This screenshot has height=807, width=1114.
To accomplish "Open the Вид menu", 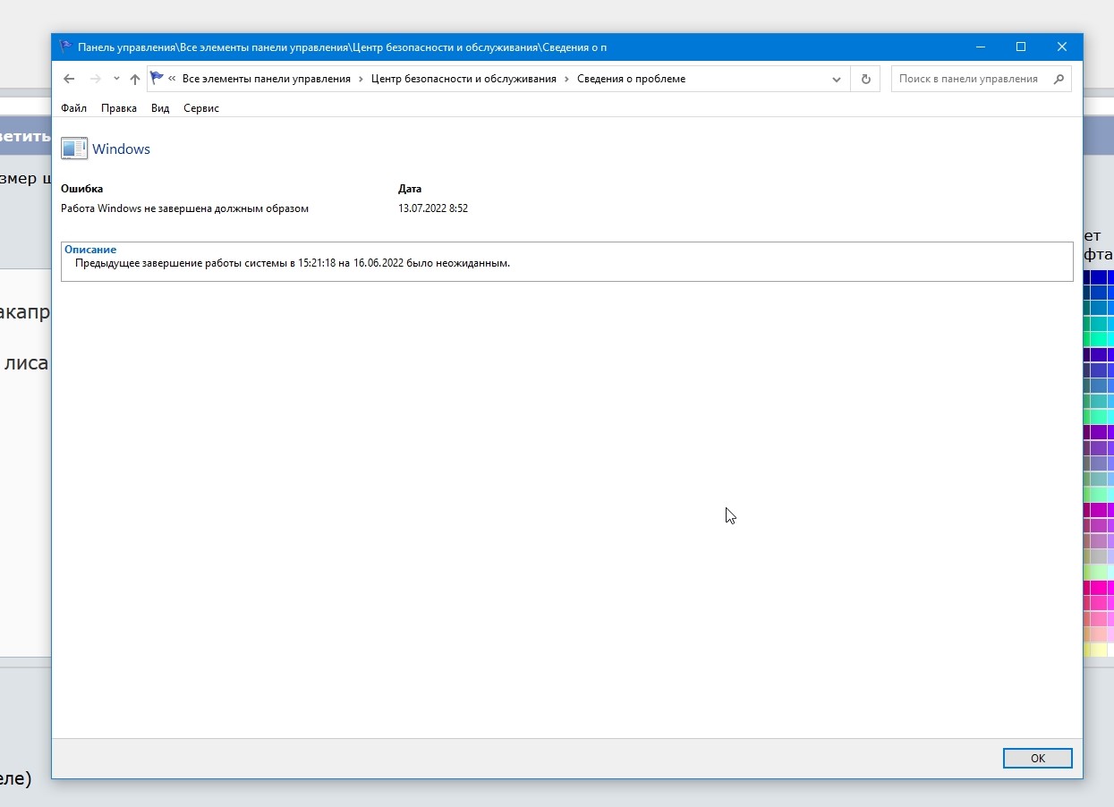I will click(x=160, y=108).
